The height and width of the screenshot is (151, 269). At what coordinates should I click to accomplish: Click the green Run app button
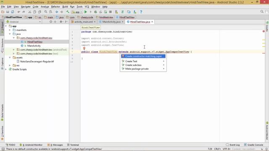point(86,12)
